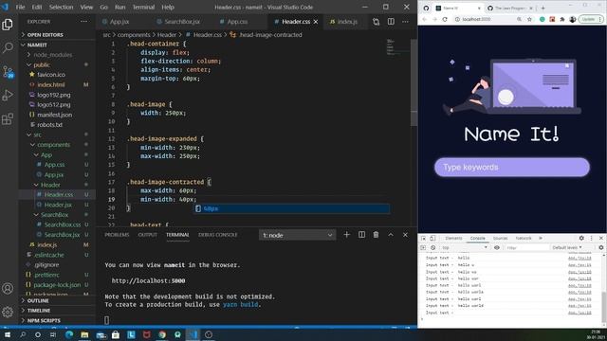Maximize the terminal panel with the up chevron

point(391,235)
